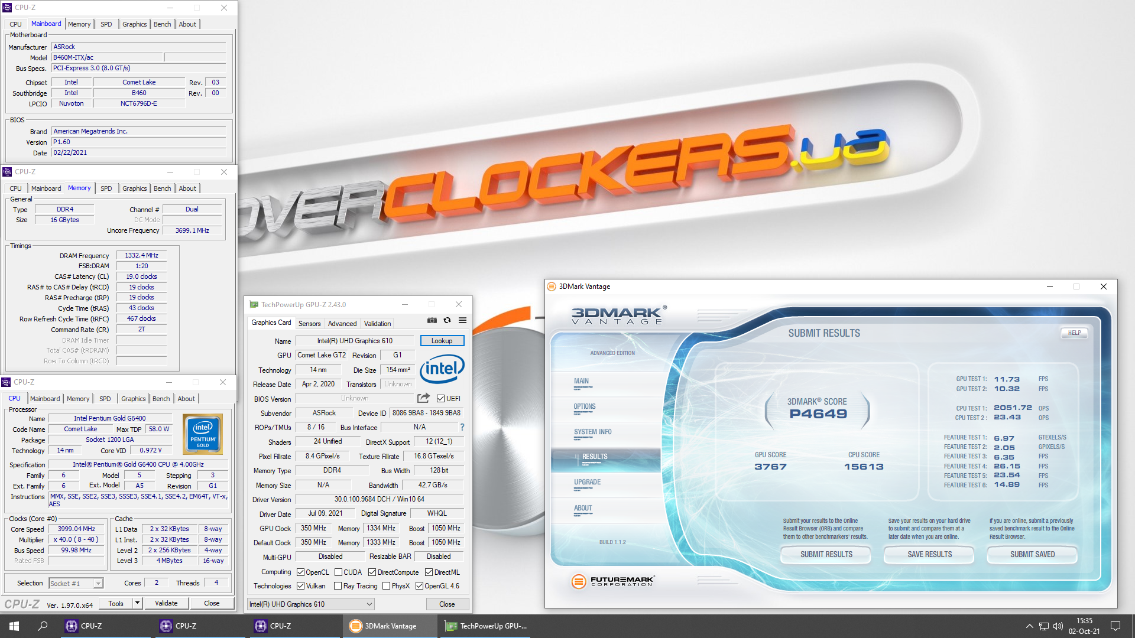Click the GPU-Z refresh icon
The height and width of the screenshot is (638, 1135).
pyautogui.click(x=447, y=320)
